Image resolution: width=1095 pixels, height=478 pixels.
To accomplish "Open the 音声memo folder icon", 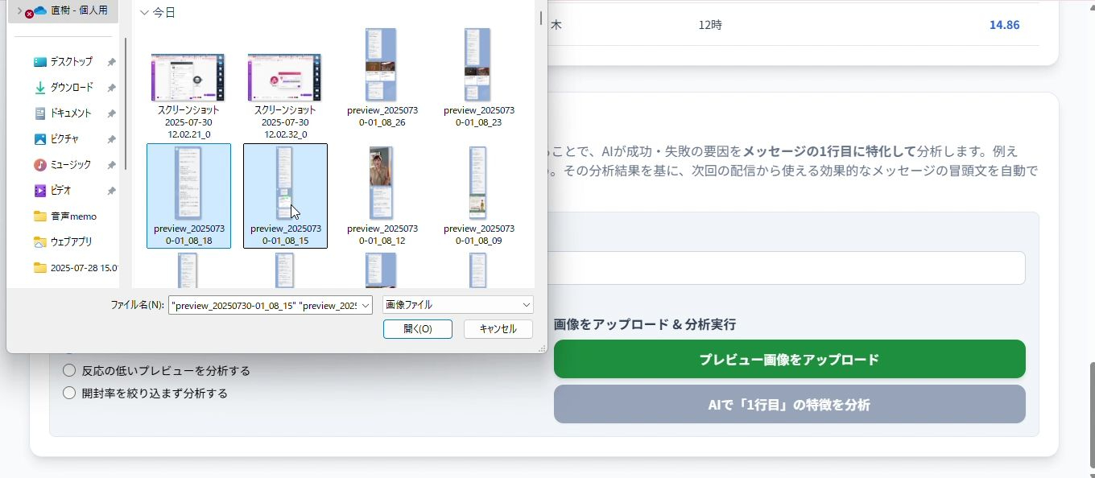I will (x=40, y=216).
